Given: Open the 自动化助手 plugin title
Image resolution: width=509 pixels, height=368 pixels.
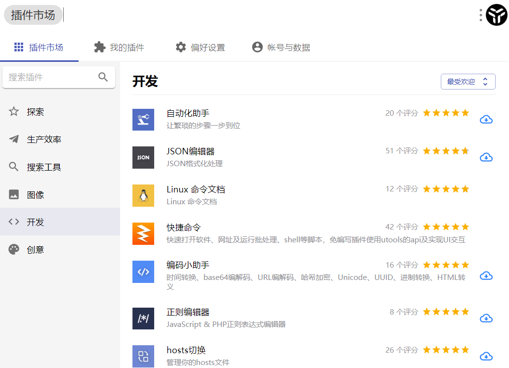Looking at the screenshot, I should pos(188,113).
